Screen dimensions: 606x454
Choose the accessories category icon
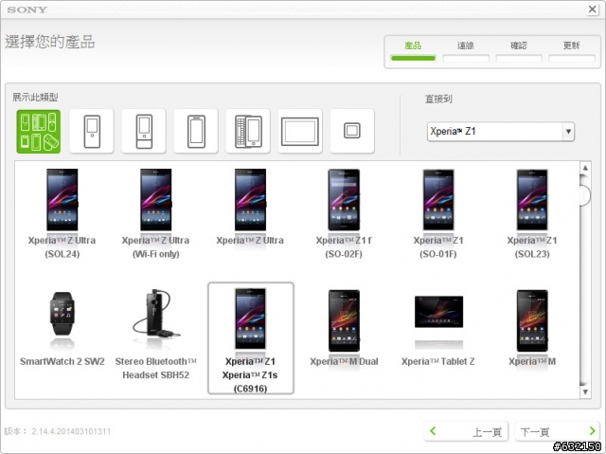pyautogui.click(x=352, y=132)
